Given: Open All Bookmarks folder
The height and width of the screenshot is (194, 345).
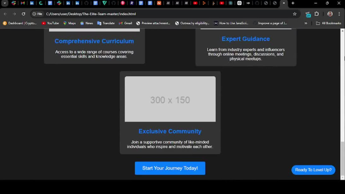Looking at the screenshot, I should pos(328,23).
